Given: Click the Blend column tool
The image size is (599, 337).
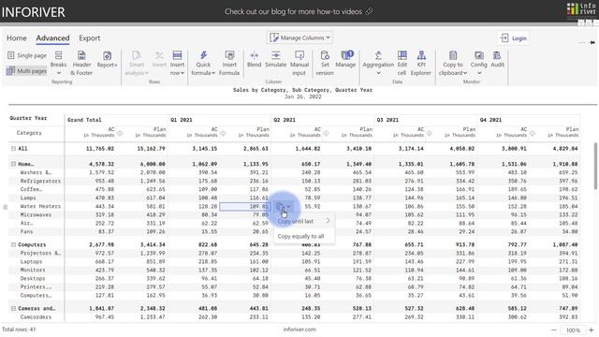Looking at the screenshot, I should tap(254, 60).
